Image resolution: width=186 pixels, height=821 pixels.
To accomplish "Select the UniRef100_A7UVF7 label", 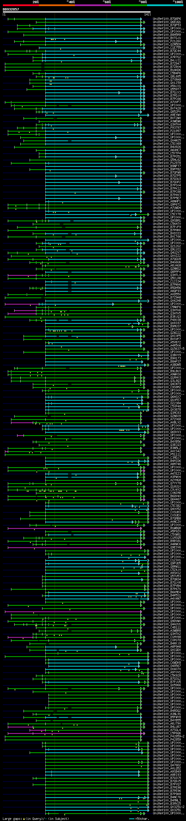I will (167, 102).
